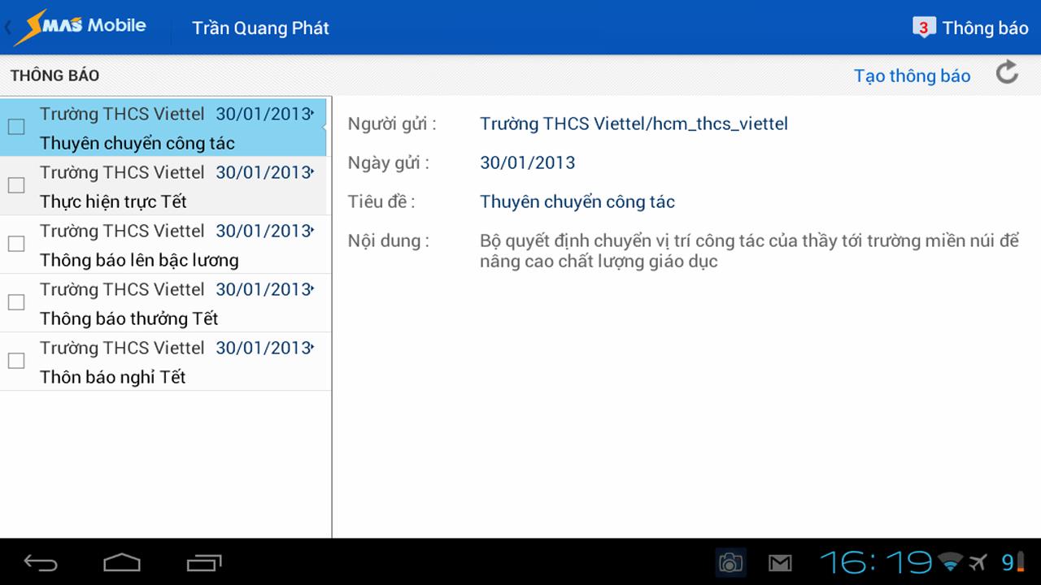
Task: Check the Thông báo lên bậc lương checkbox
Action: 16,244
